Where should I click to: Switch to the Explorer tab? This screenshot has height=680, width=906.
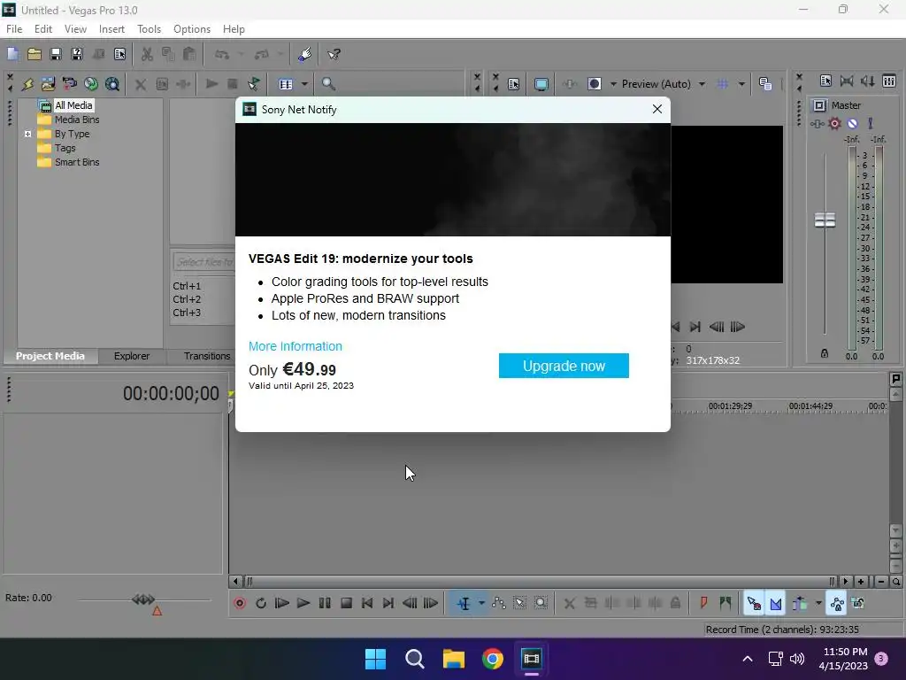132,356
